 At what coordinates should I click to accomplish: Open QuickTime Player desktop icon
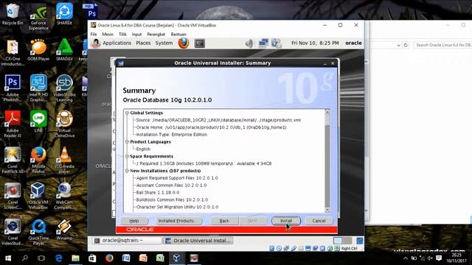click(x=38, y=233)
